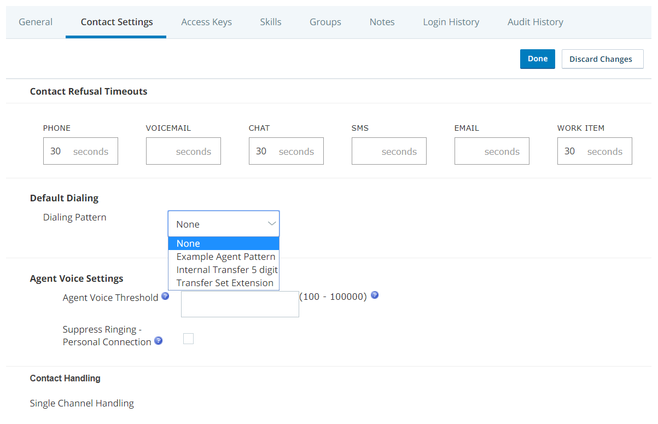Click the Default Dialing heading
The height and width of the screenshot is (424, 658).
pyautogui.click(x=64, y=198)
